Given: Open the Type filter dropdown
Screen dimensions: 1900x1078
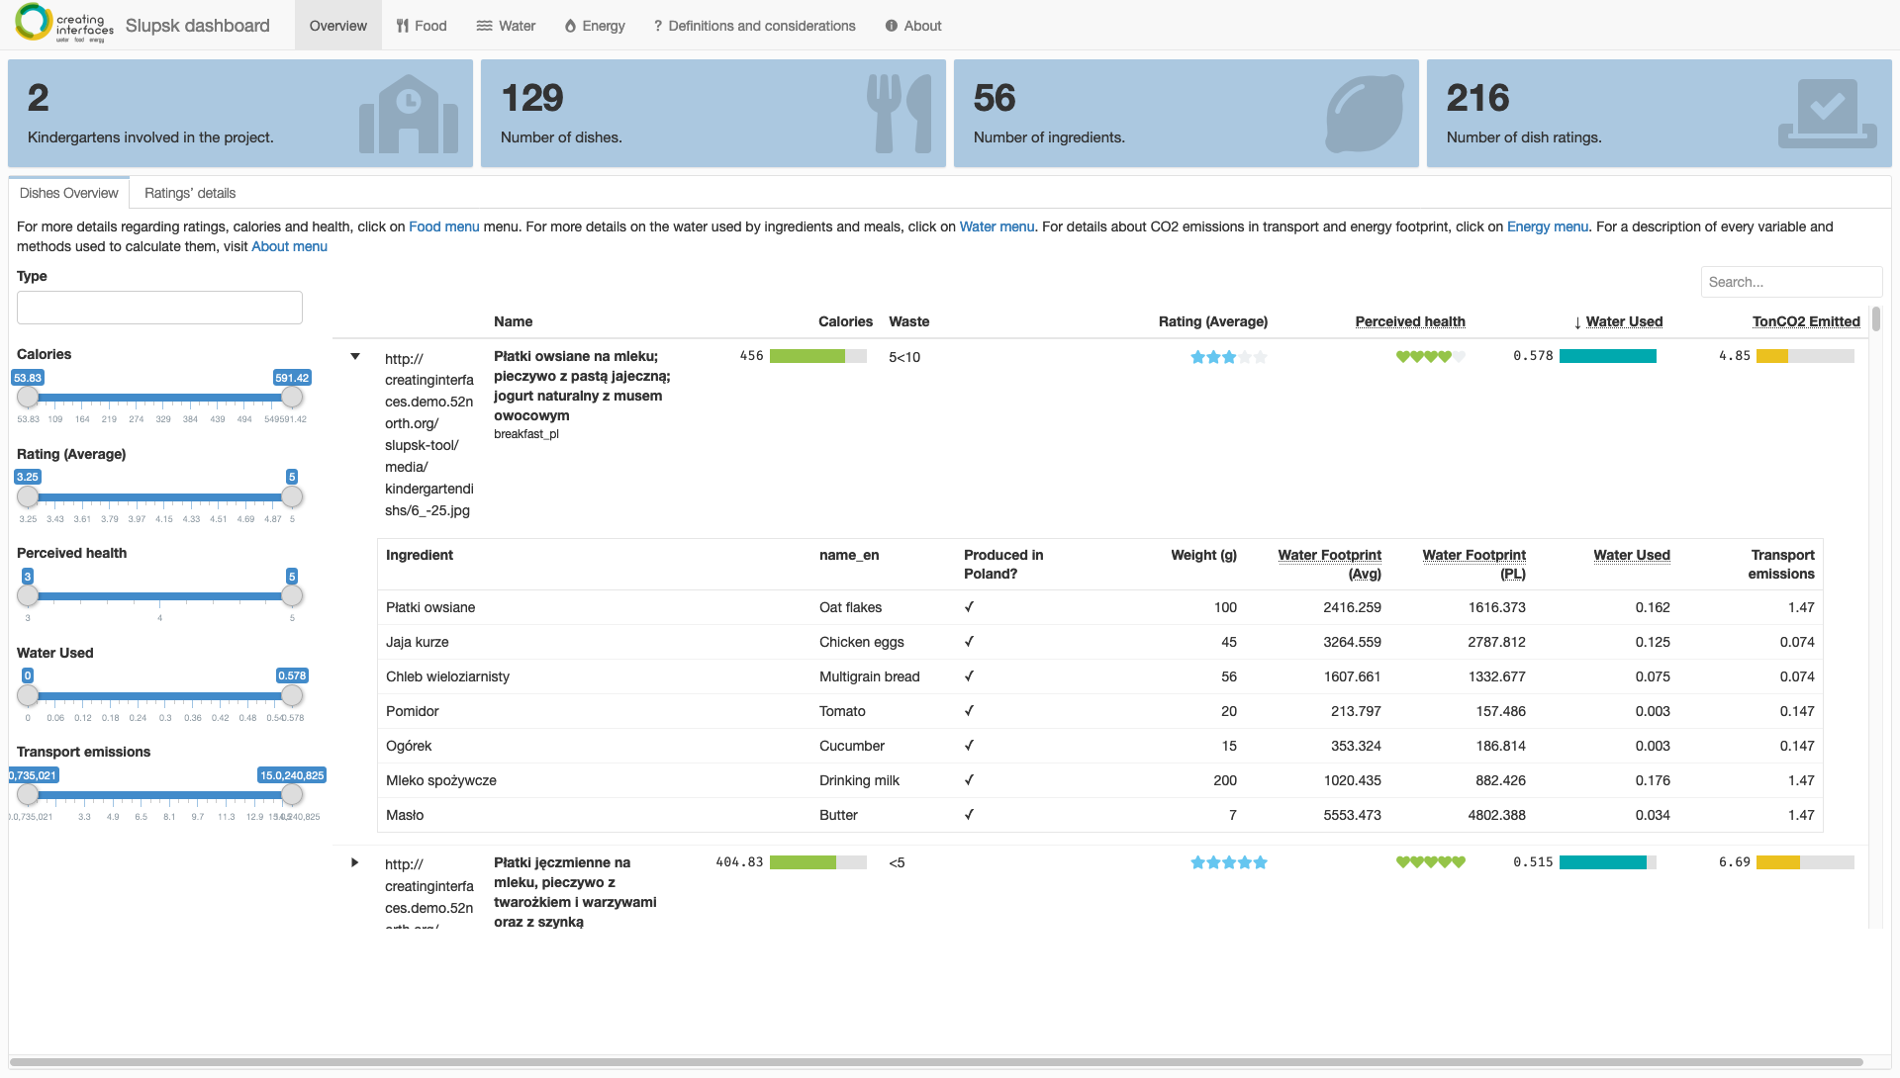Looking at the screenshot, I should click(x=159, y=308).
